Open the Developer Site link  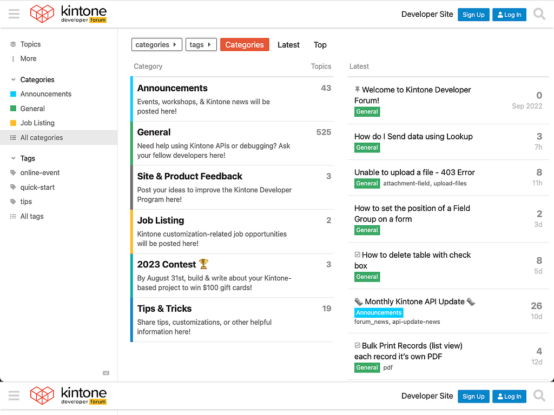click(427, 15)
